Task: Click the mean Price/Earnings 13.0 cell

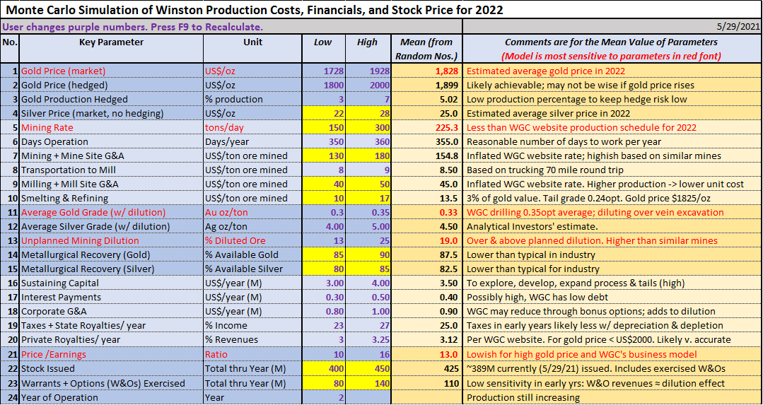Action: tap(426, 354)
